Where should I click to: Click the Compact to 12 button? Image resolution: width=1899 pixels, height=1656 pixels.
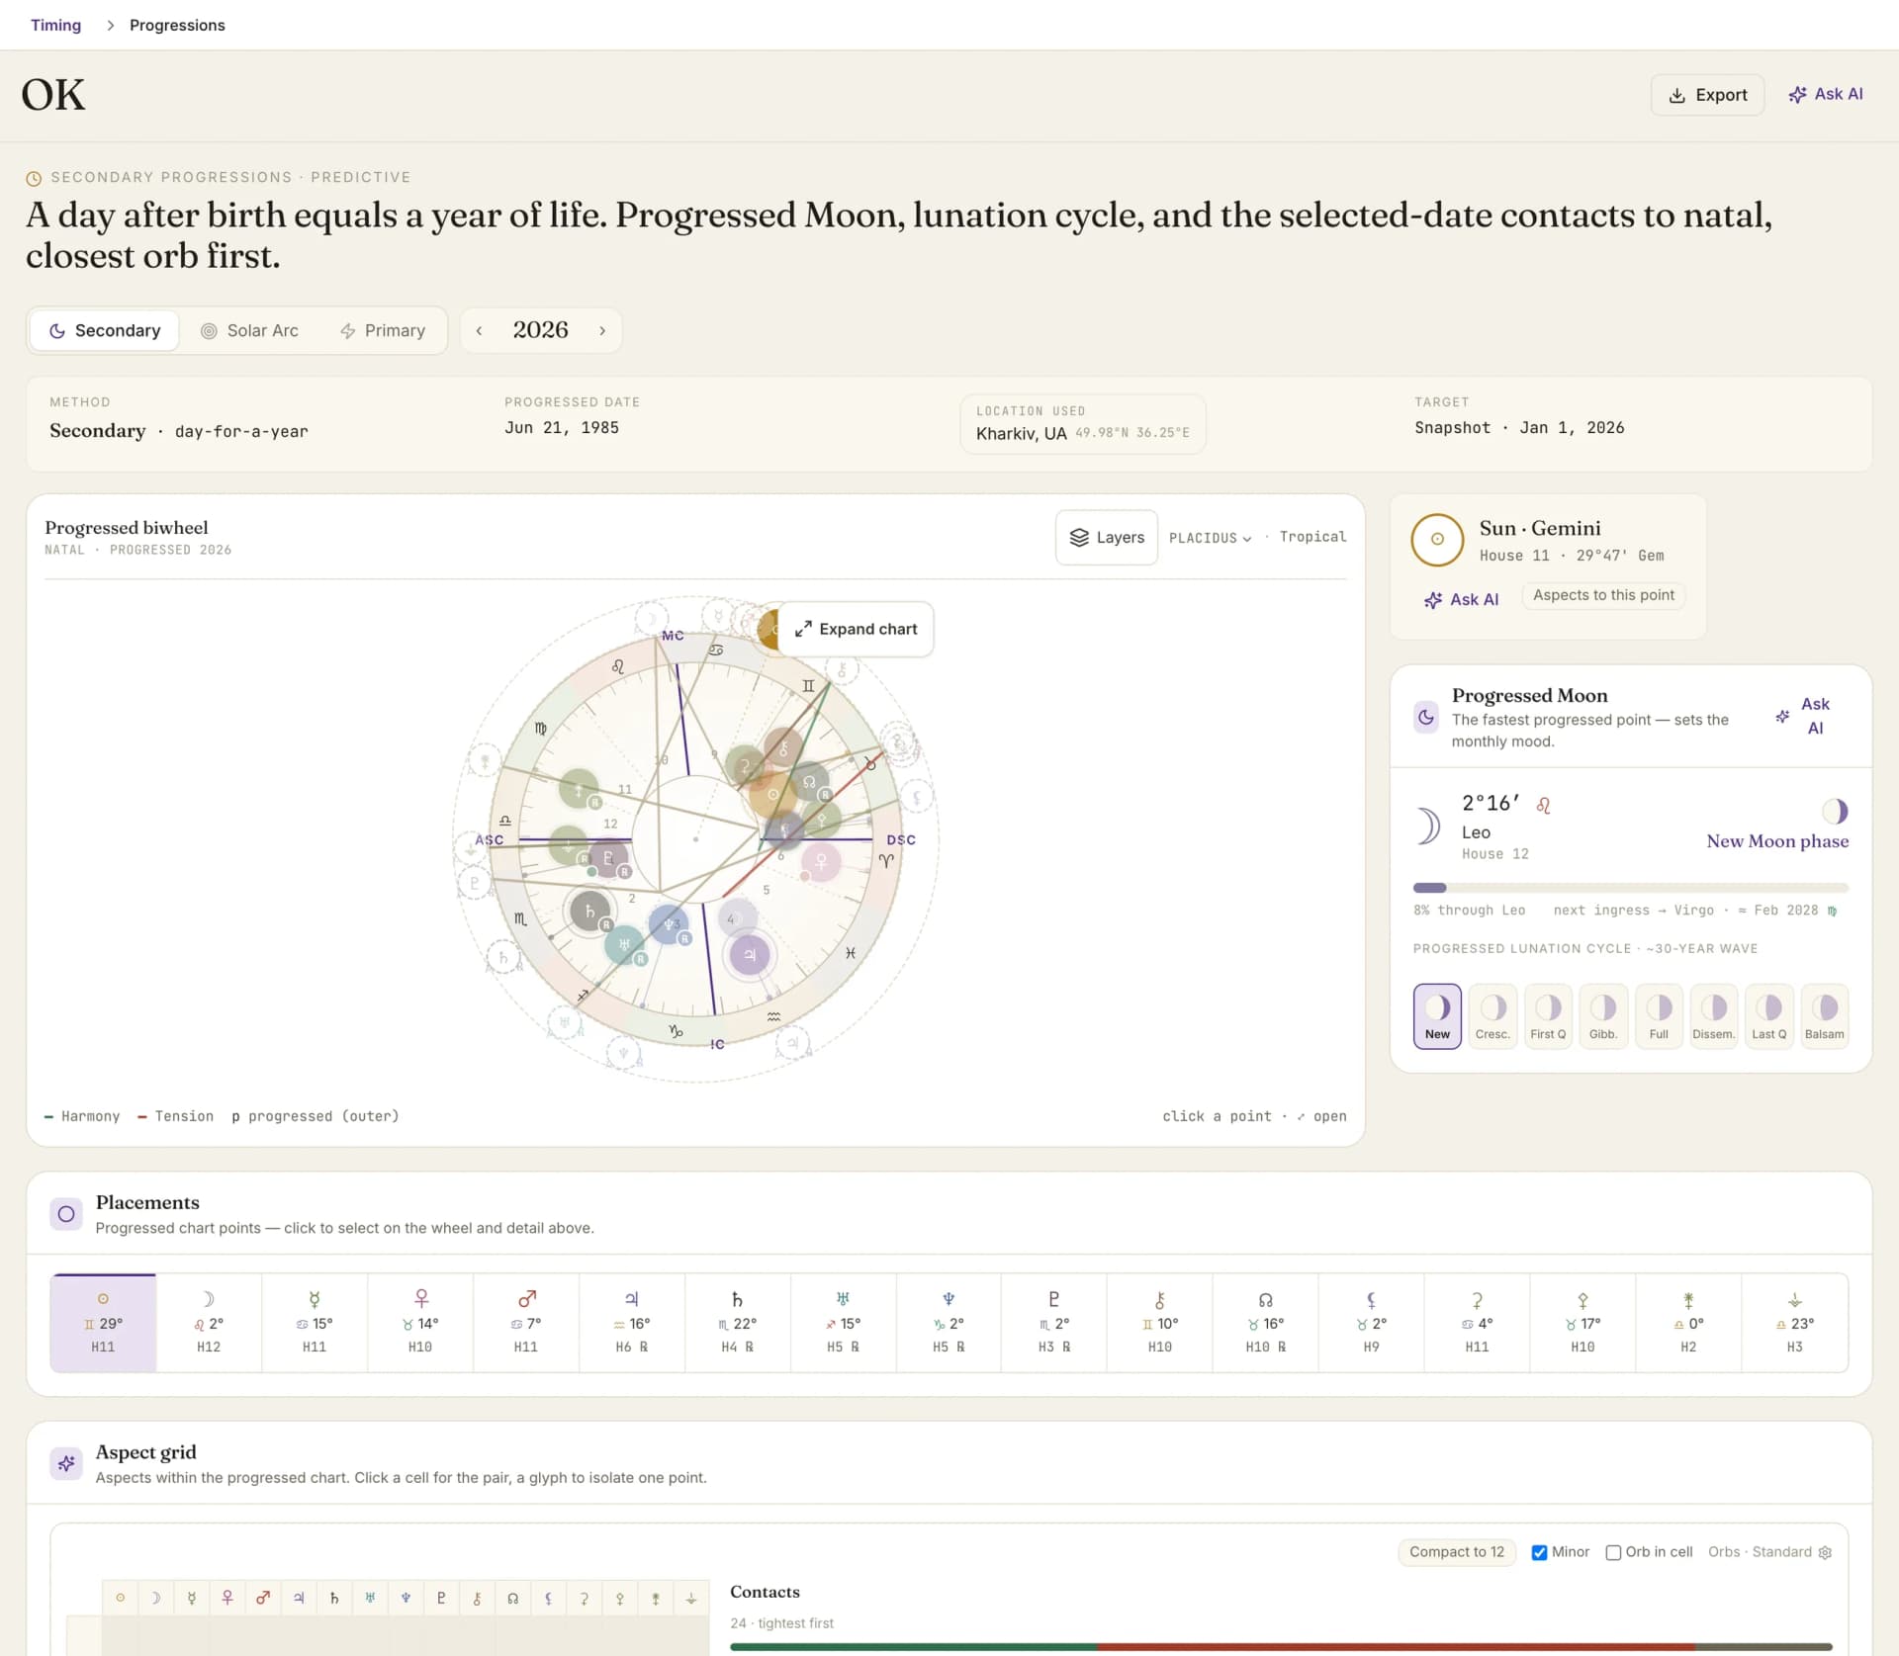coord(1456,1552)
